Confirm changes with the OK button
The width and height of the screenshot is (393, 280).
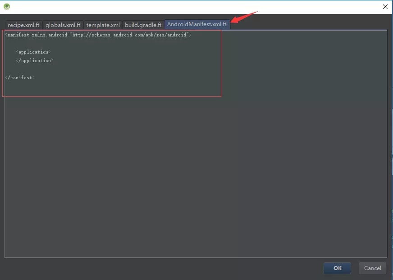tap(337, 268)
